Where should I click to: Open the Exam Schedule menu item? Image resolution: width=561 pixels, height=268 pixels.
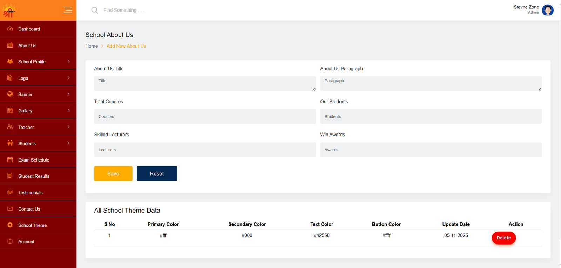(38, 160)
